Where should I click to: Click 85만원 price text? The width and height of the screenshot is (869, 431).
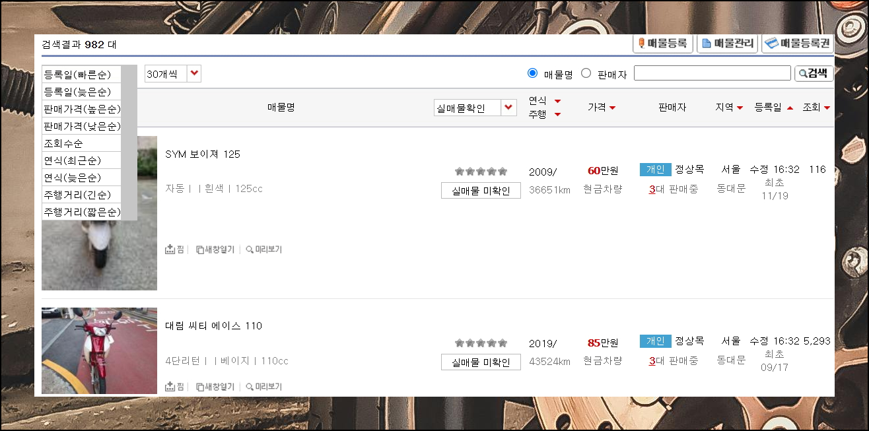[603, 343]
